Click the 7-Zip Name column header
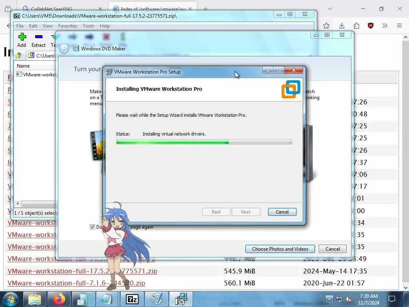Image resolution: width=409 pixels, height=307 pixels. point(23,66)
